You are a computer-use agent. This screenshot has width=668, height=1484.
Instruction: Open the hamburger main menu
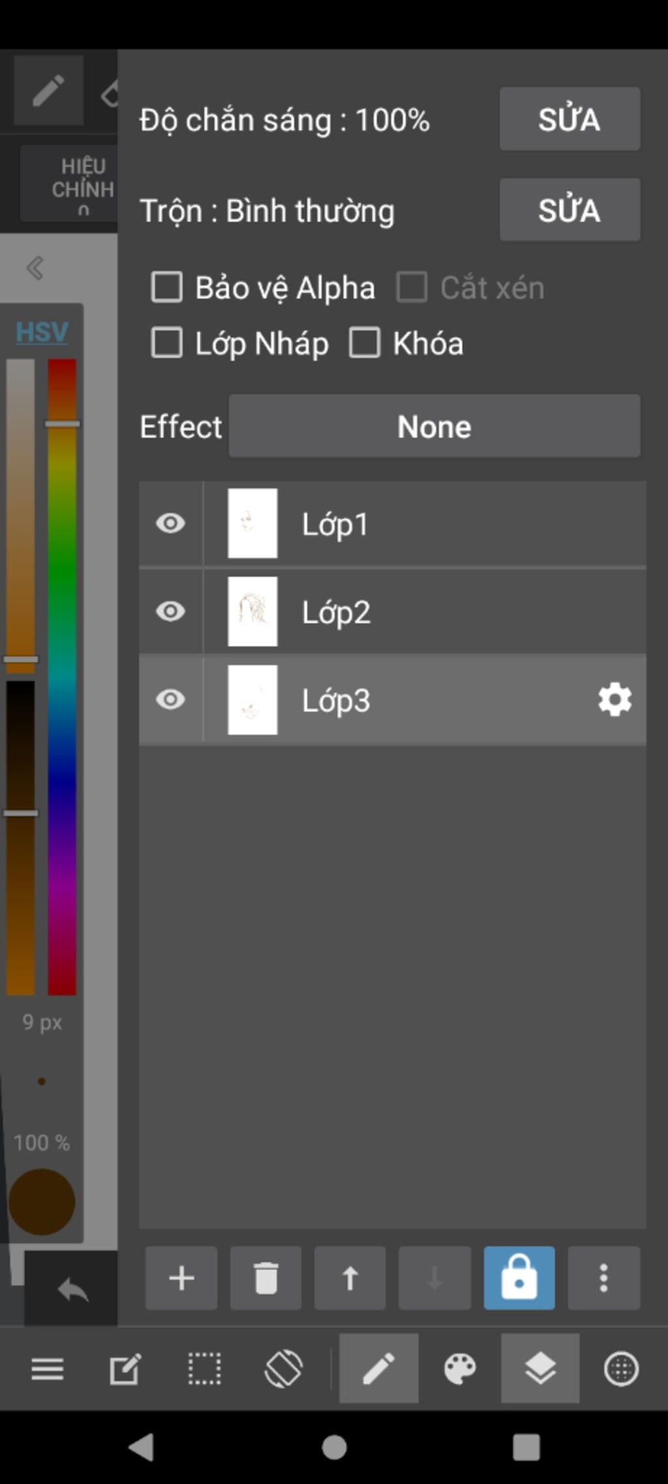[x=48, y=1368]
